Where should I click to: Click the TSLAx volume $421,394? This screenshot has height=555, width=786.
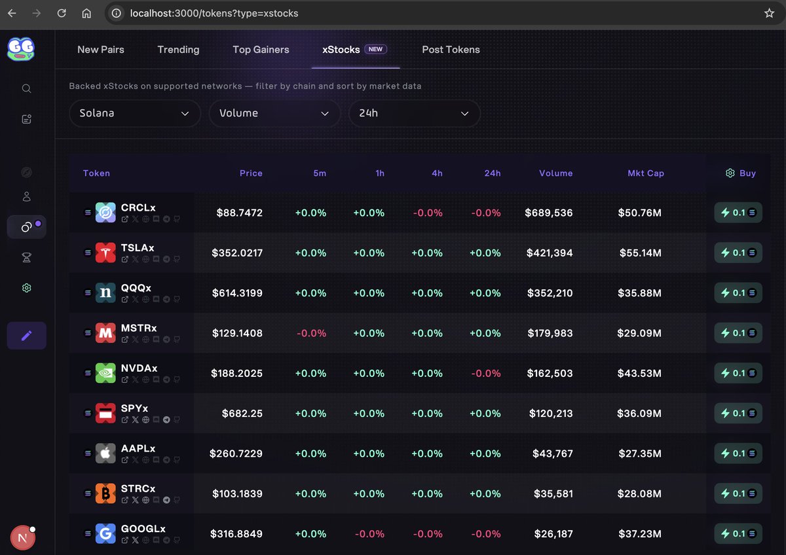[550, 253]
